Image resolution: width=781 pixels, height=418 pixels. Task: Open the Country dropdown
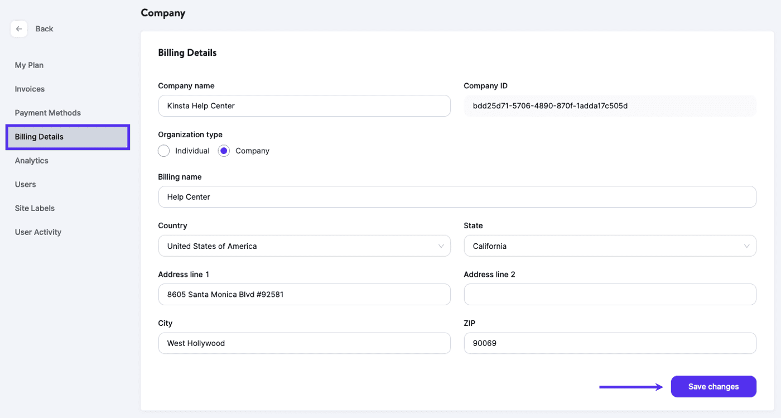click(304, 246)
